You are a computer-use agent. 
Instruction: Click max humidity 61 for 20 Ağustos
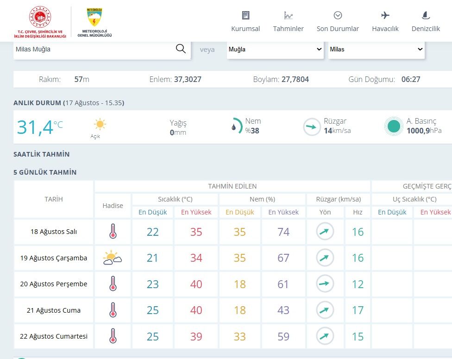click(283, 284)
